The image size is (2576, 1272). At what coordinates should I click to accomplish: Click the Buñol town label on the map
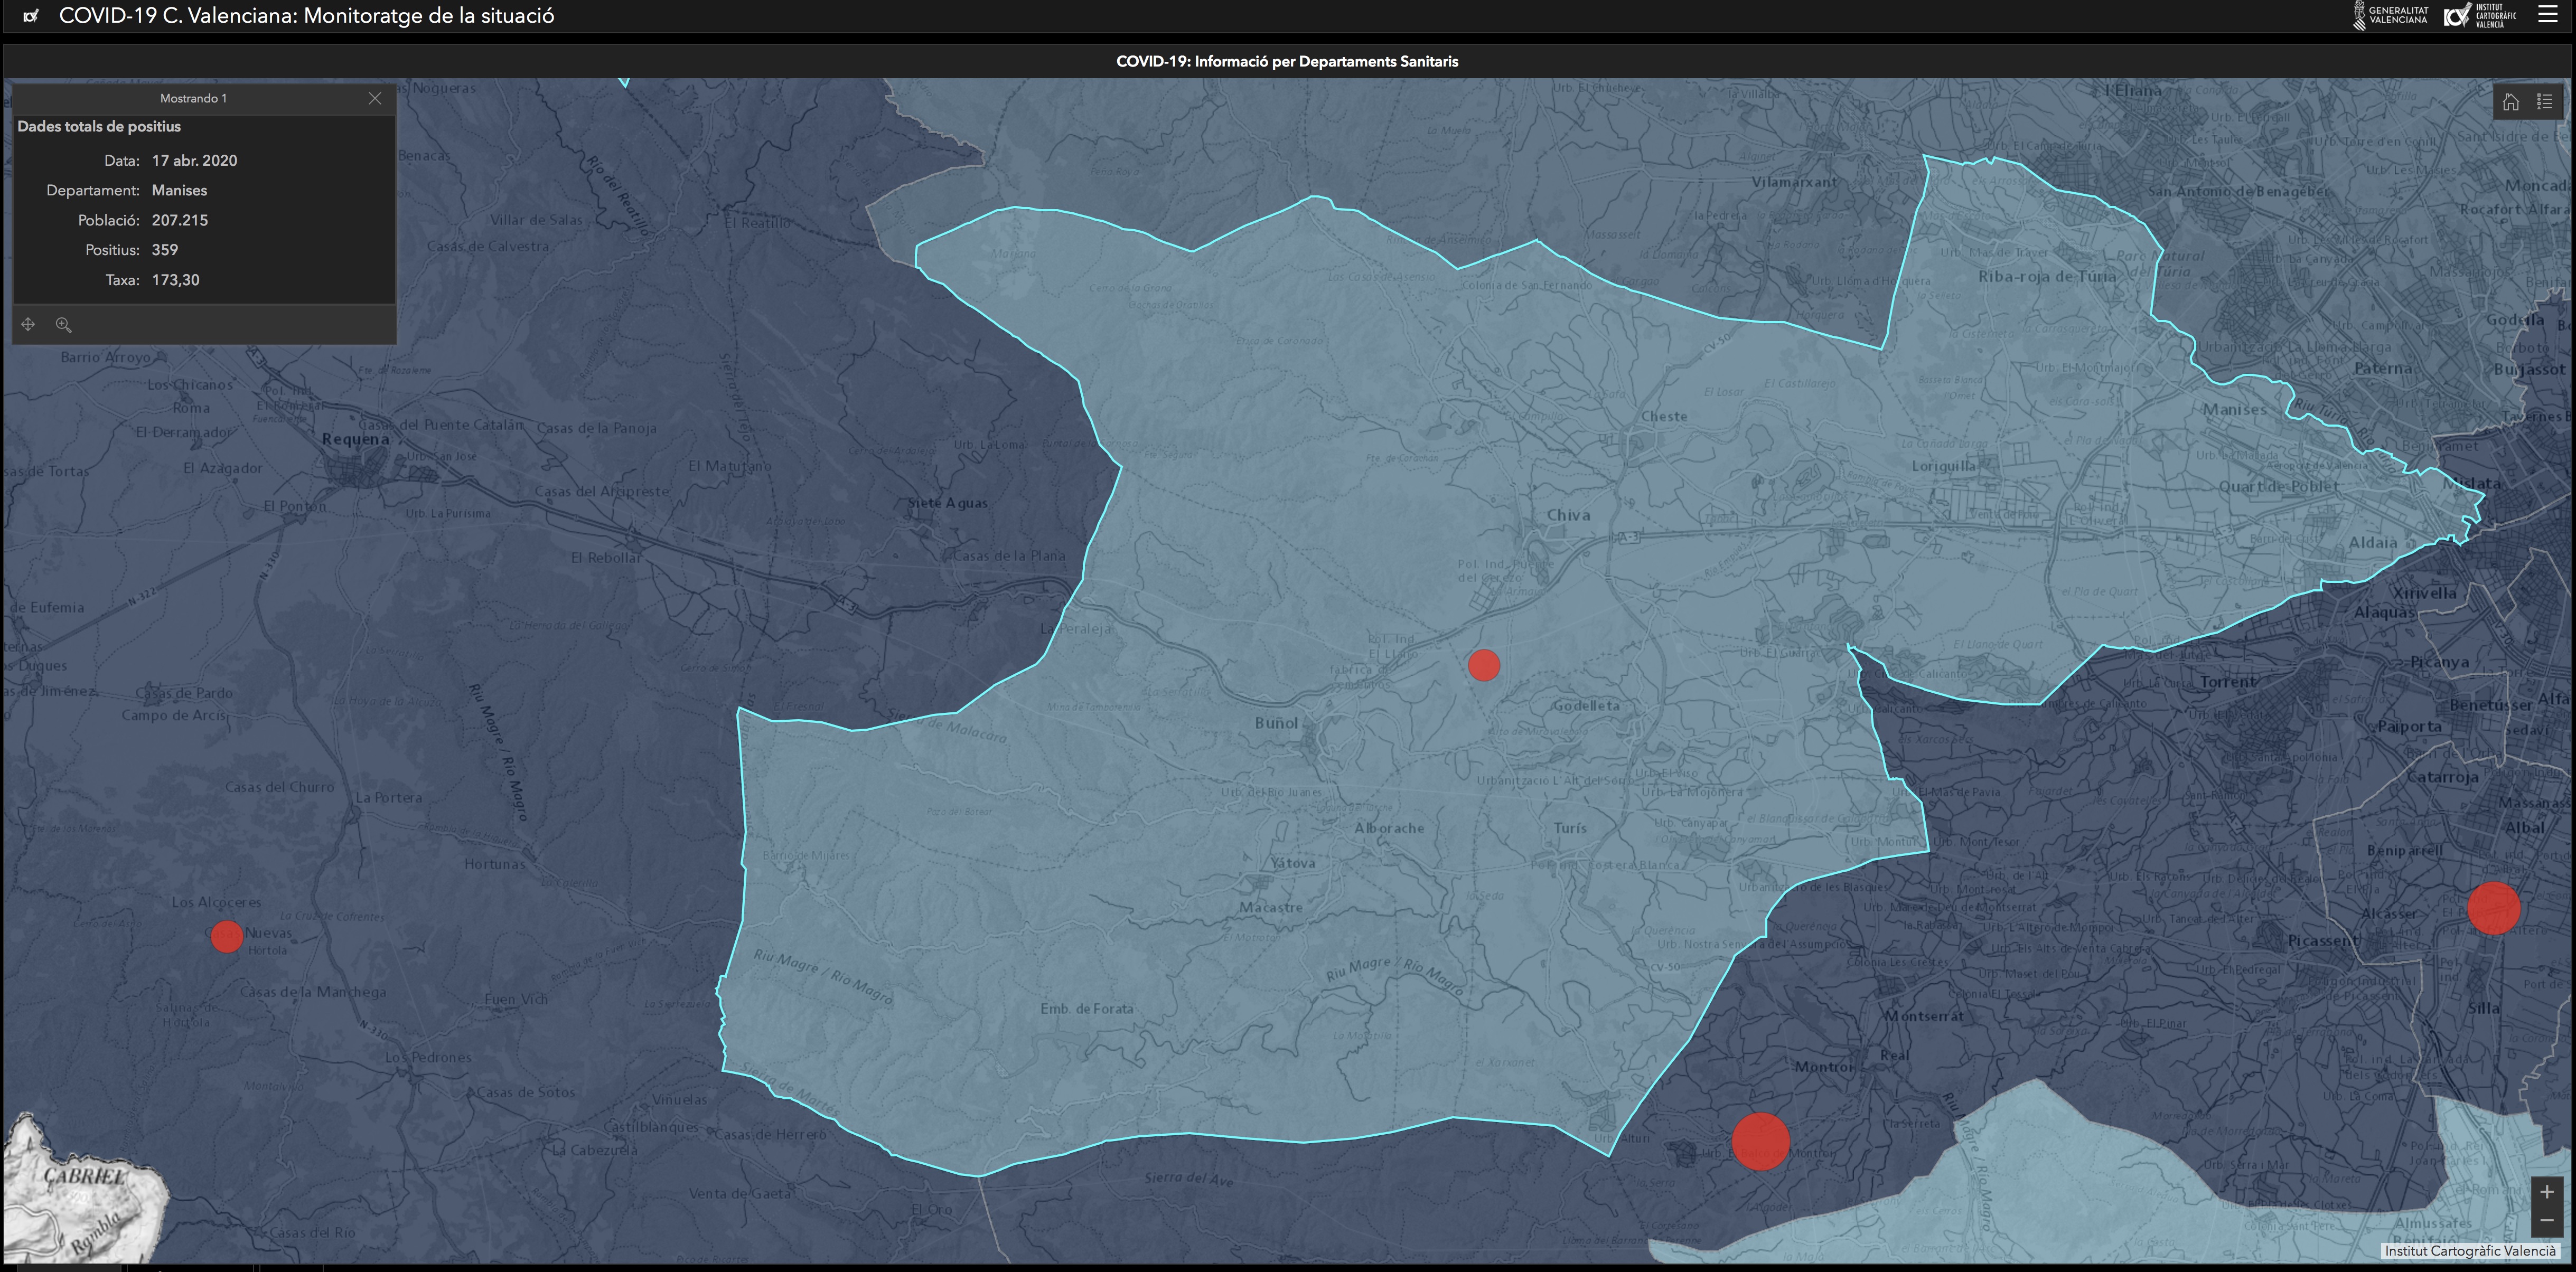pos(1276,723)
